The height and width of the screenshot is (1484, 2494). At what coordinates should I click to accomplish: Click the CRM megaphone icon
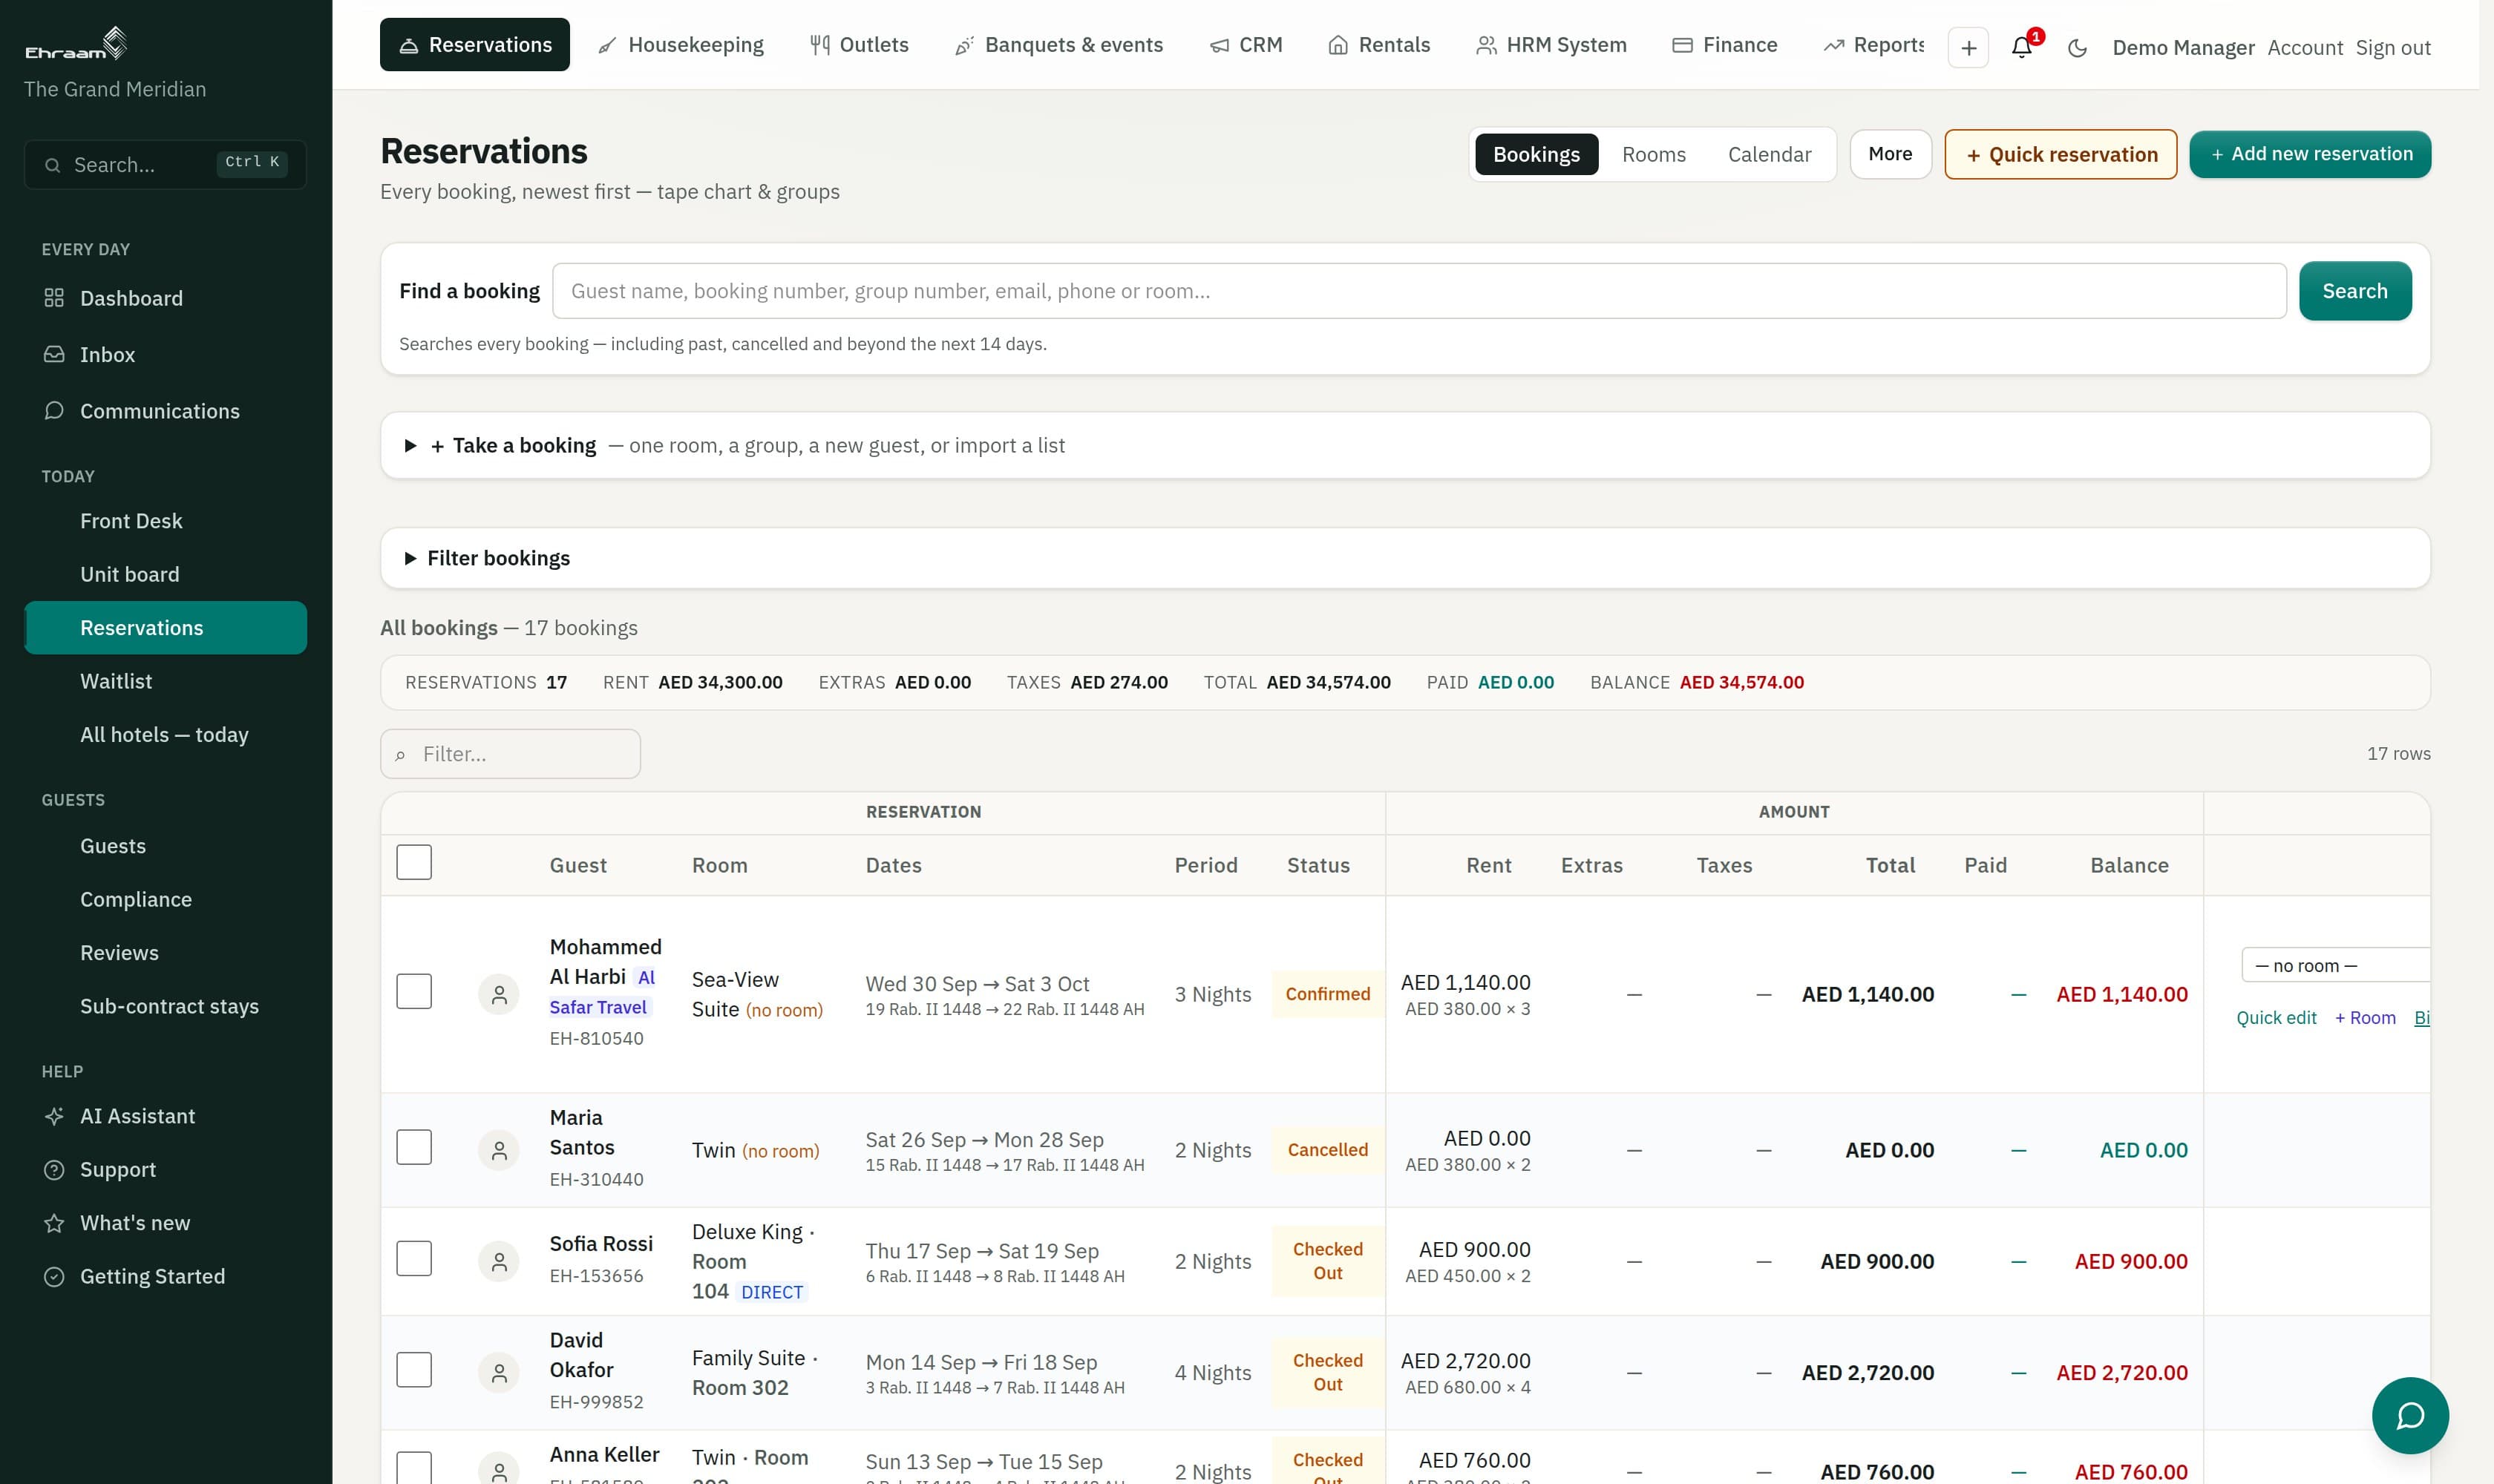[x=1219, y=45]
